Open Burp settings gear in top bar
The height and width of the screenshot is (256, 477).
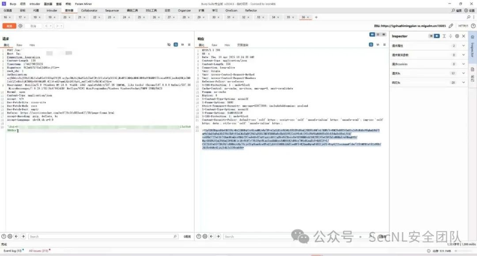[x=469, y=10]
